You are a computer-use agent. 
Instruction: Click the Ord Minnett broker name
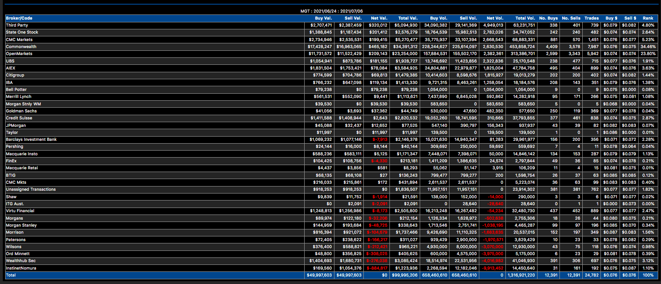pos(17,254)
